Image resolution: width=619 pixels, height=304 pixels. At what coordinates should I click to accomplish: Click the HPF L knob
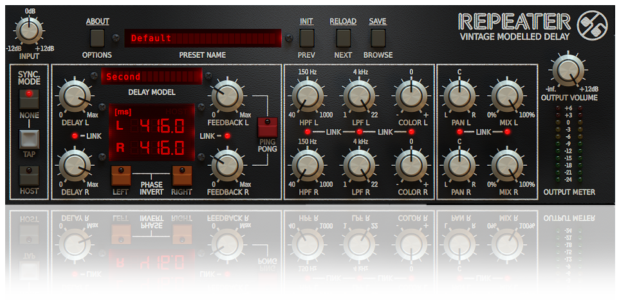pyautogui.click(x=308, y=96)
